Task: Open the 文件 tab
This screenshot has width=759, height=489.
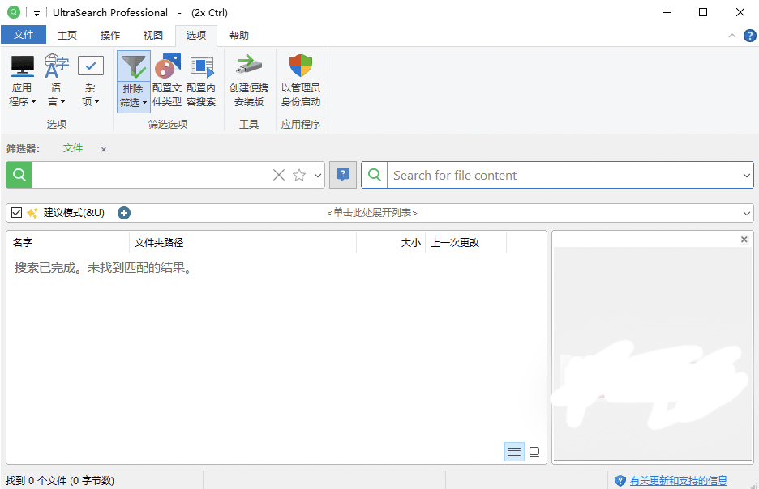Action: pos(24,35)
